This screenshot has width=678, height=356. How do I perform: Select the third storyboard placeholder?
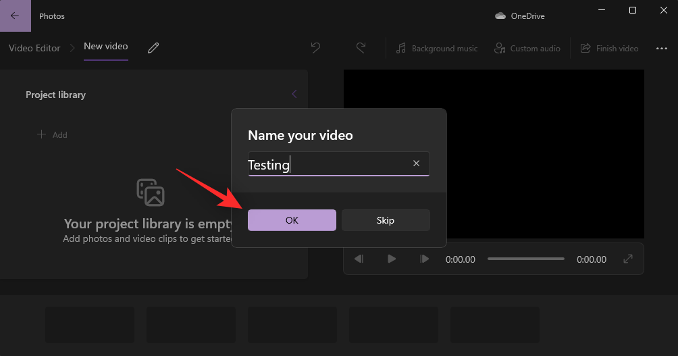pos(292,325)
